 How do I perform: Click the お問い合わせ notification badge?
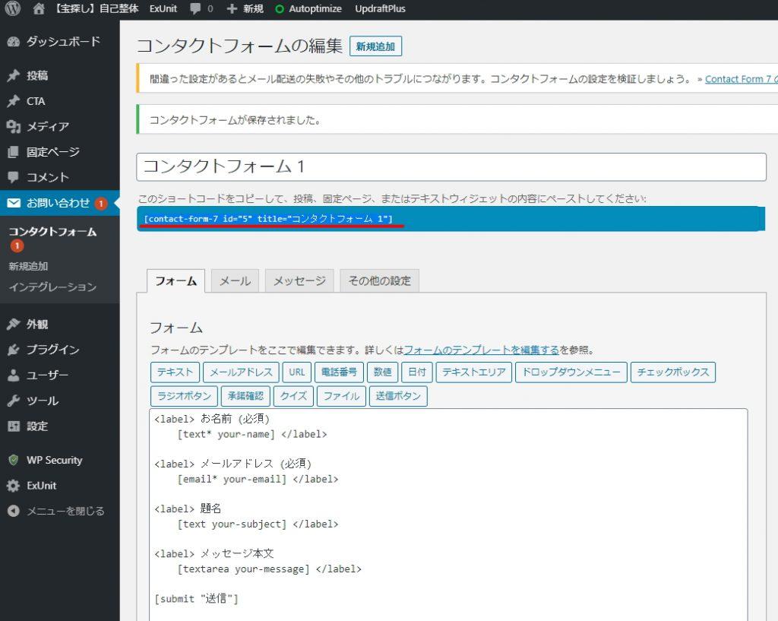[x=101, y=204]
